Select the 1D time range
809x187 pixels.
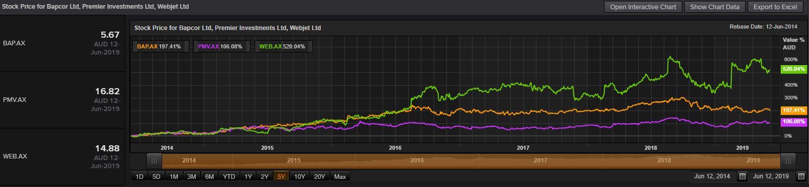pos(140,176)
